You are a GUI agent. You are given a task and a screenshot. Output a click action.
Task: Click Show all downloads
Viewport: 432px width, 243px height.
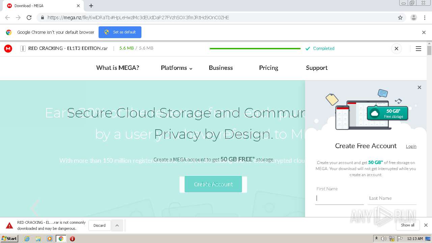pos(408,225)
